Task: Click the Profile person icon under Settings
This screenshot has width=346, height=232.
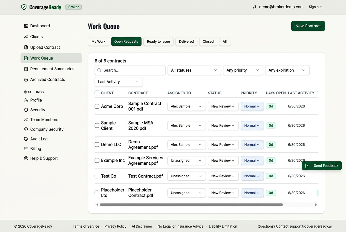Action: point(26,100)
